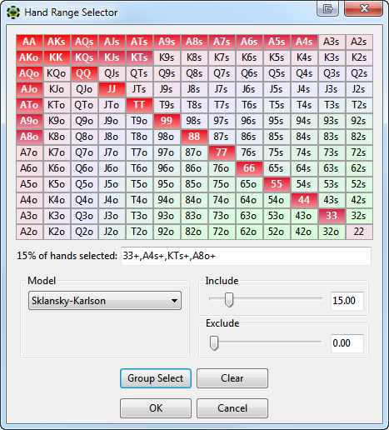Click the Include percentage value field

tap(347, 301)
